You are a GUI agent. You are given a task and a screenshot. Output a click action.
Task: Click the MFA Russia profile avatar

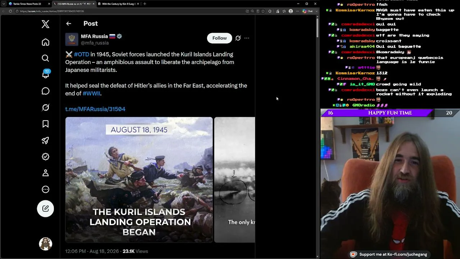coord(72,39)
